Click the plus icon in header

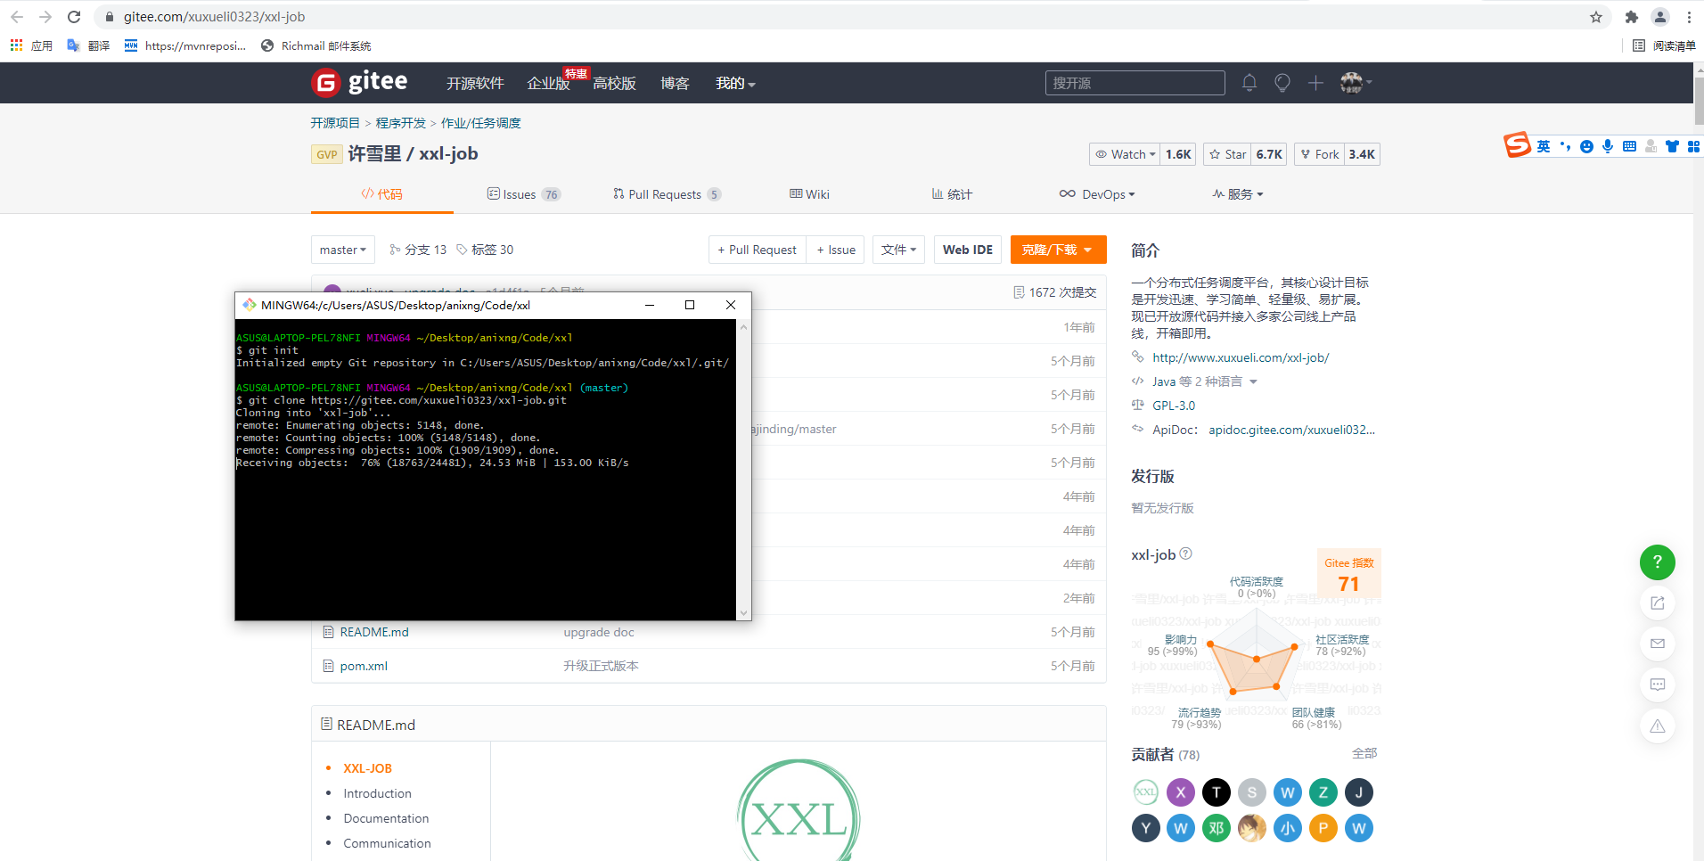pos(1315,83)
